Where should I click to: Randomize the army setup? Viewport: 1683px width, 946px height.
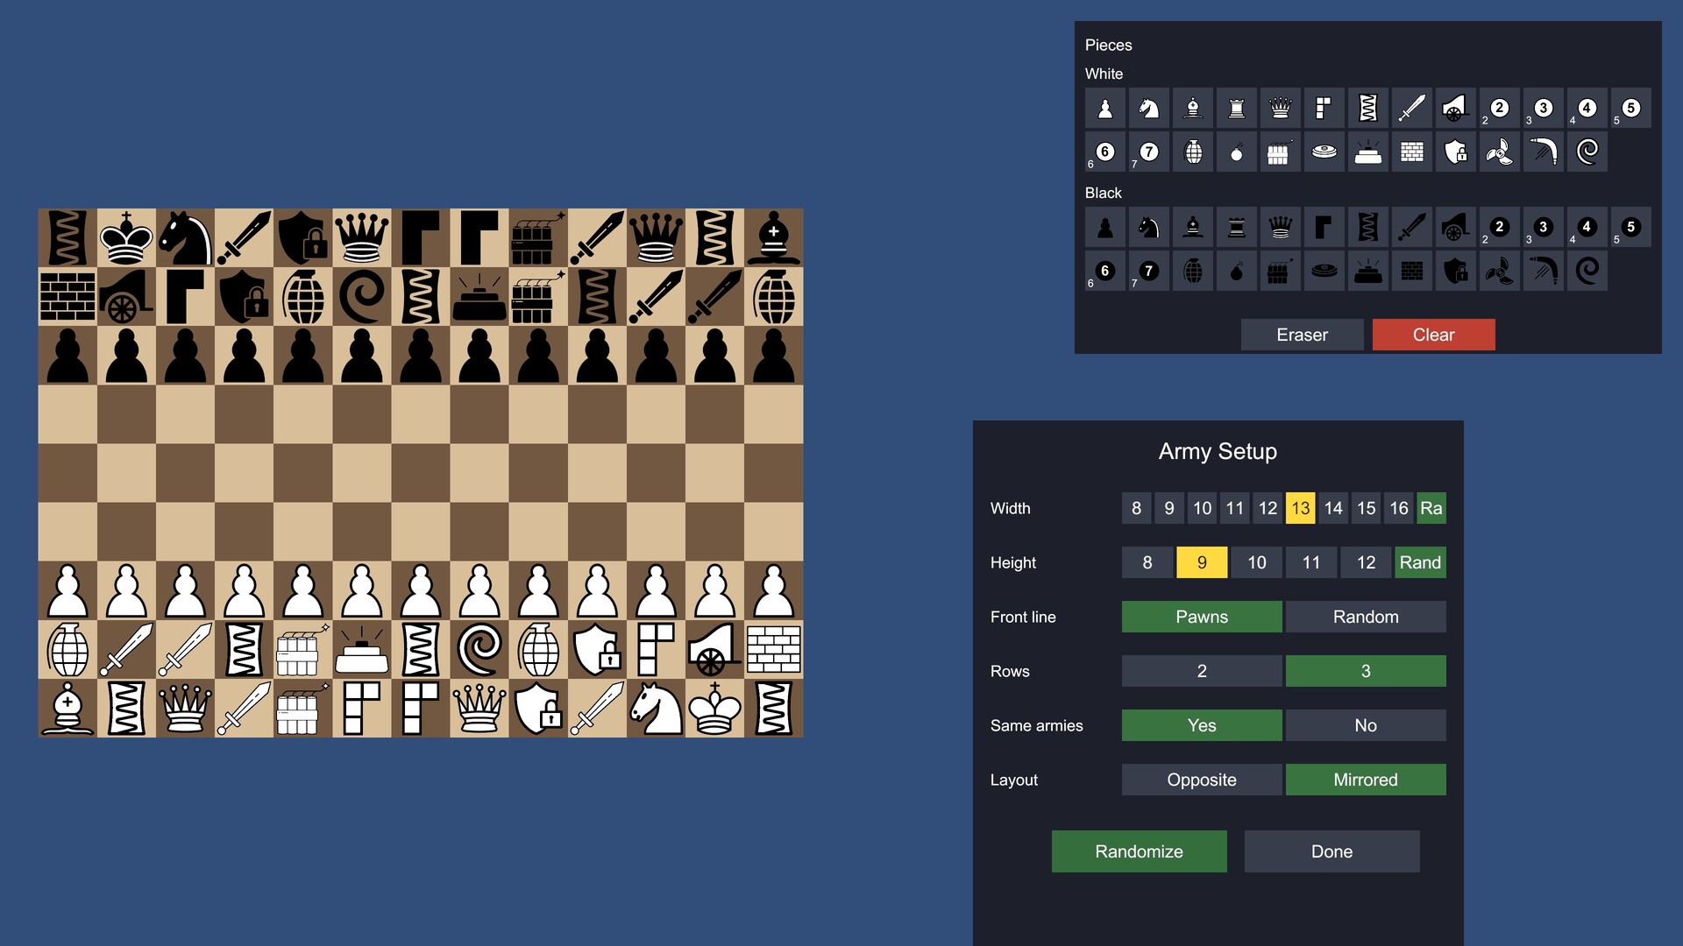[x=1139, y=851]
